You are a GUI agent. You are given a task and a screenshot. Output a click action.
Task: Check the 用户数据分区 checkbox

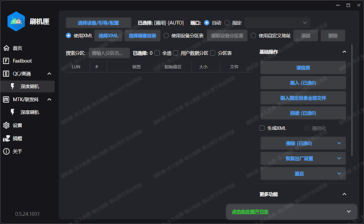pos(175,53)
